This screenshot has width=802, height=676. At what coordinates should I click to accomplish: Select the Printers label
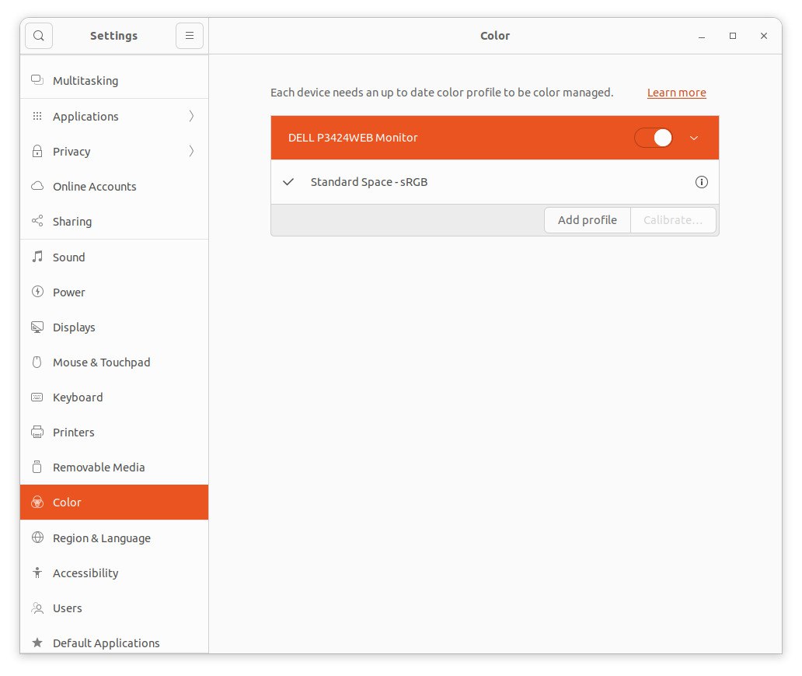[x=73, y=433]
